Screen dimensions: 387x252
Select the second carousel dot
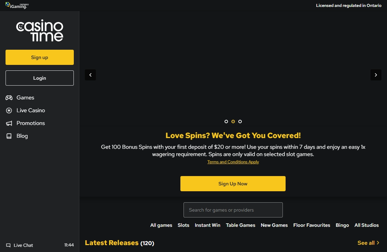pos(233,121)
